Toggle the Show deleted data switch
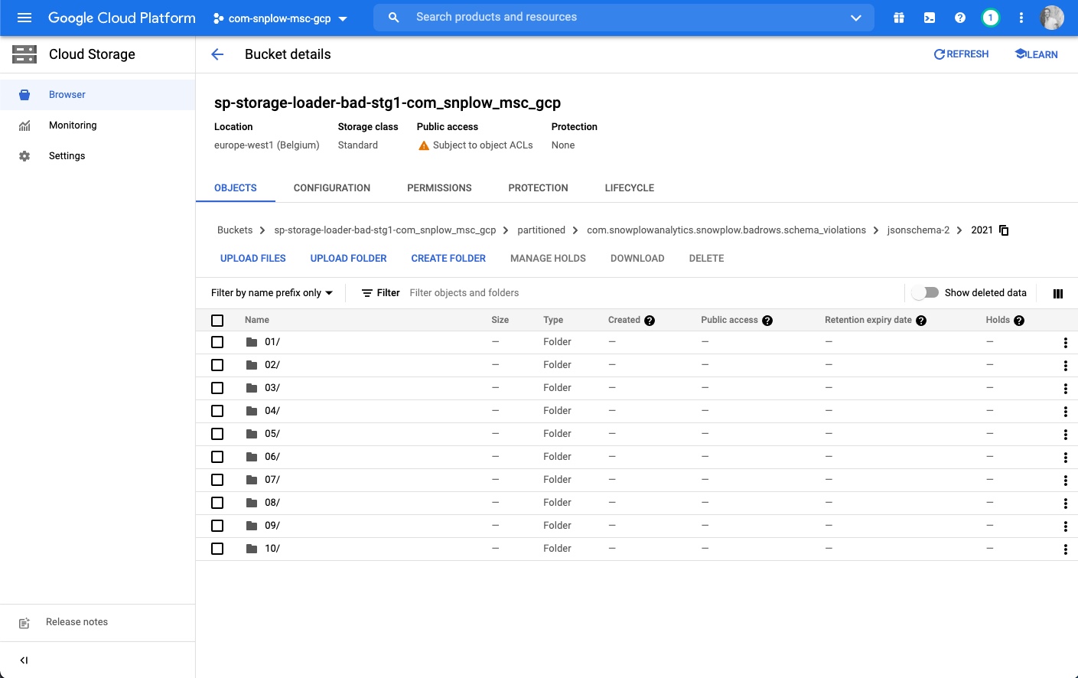The height and width of the screenshot is (678, 1078). [x=926, y=292]
